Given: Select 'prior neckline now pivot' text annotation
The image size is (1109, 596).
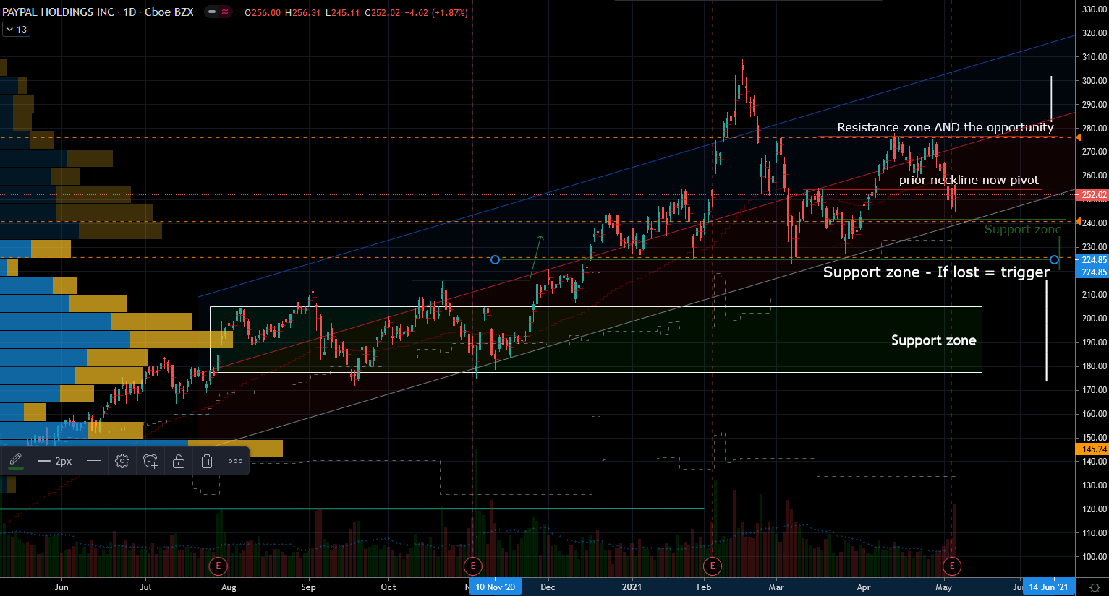Looking at the screenshot, I should point(969,180).
